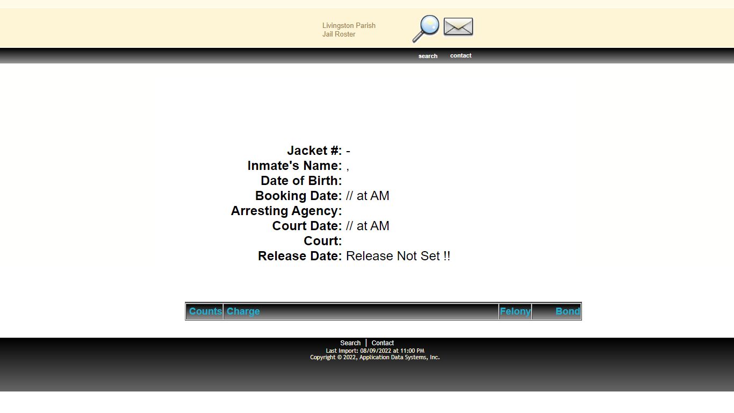Select the Charge column header
Viewport: 734px width, 413px height.
point(361,311)
